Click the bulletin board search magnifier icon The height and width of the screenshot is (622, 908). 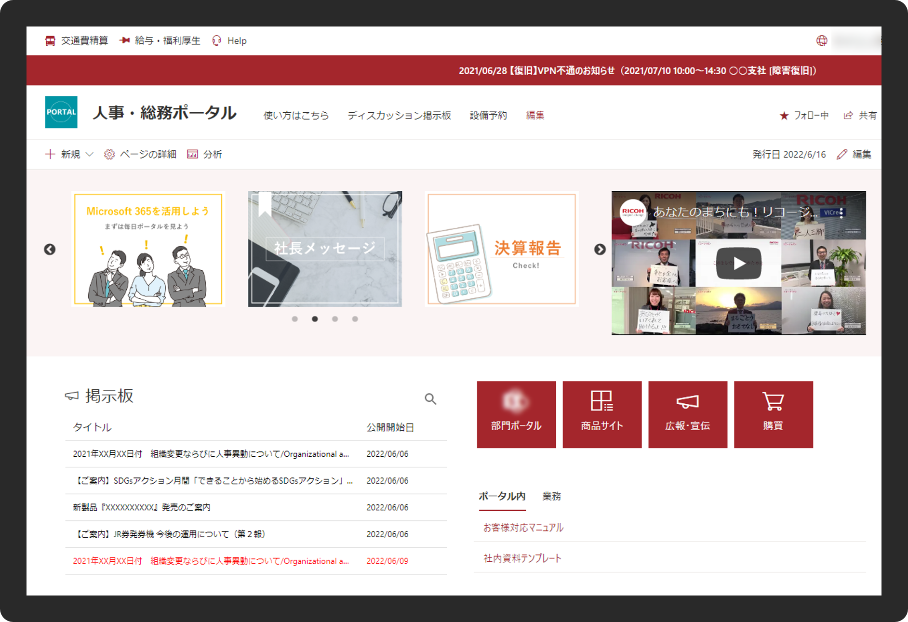tap(430, 399)
